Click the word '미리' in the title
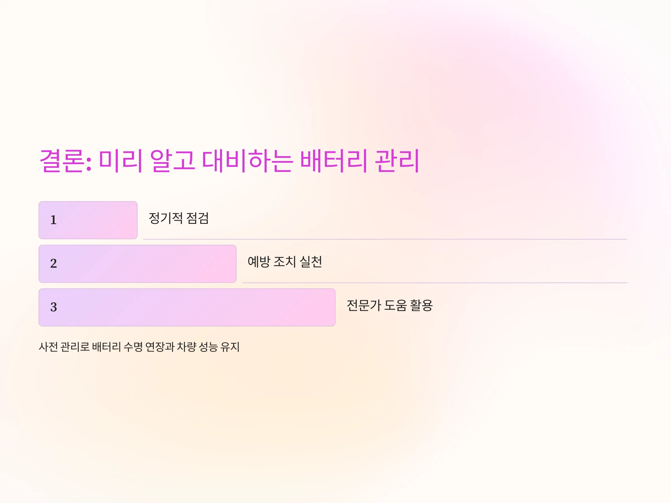 click(121, 161)
